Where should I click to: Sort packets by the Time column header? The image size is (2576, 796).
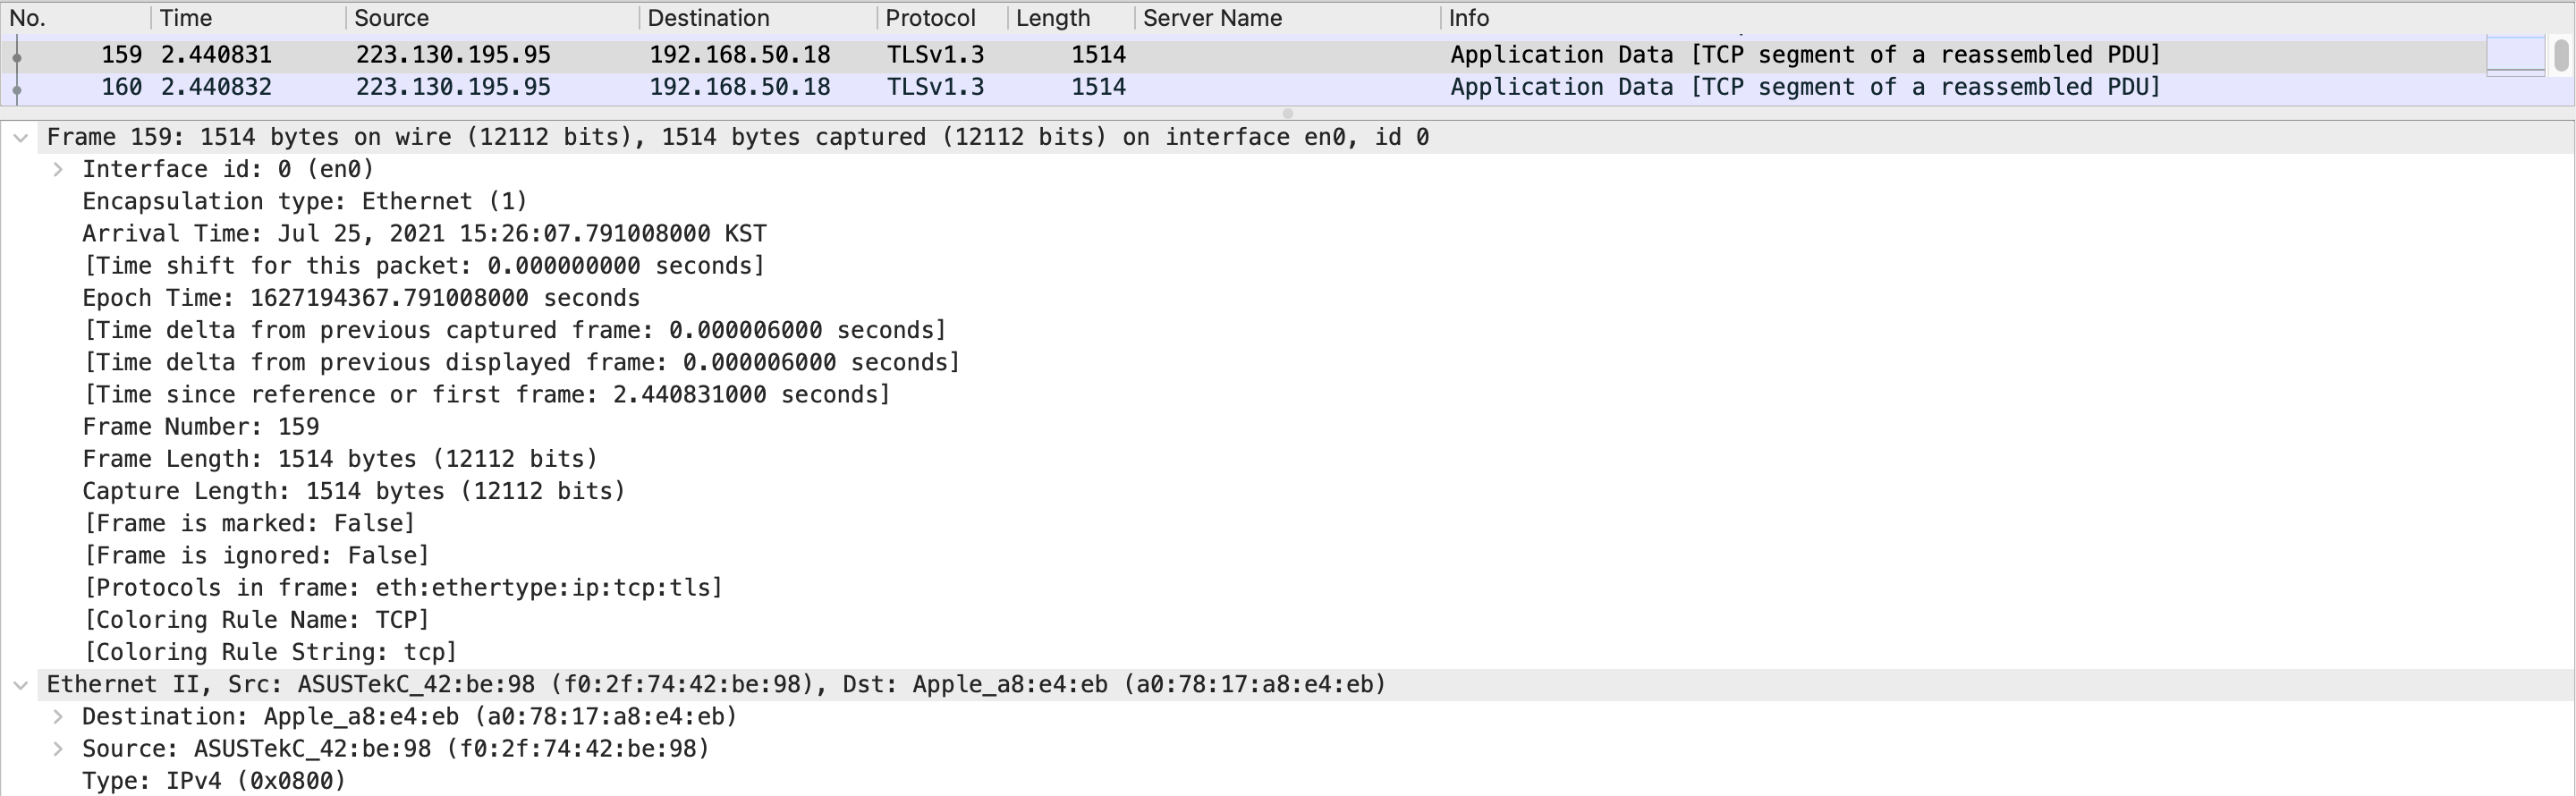249,18
